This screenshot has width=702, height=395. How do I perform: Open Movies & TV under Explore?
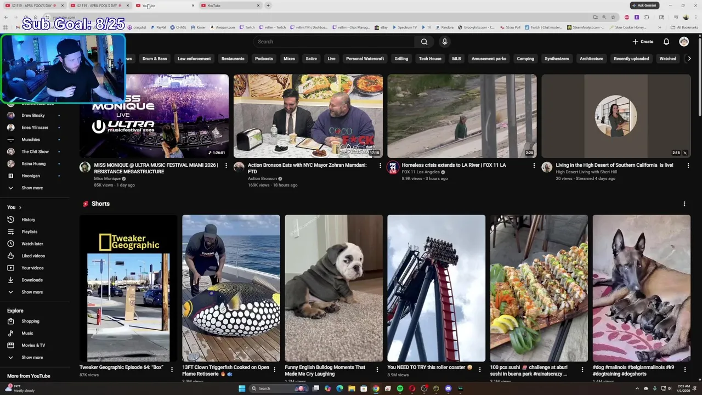point(33,345)
